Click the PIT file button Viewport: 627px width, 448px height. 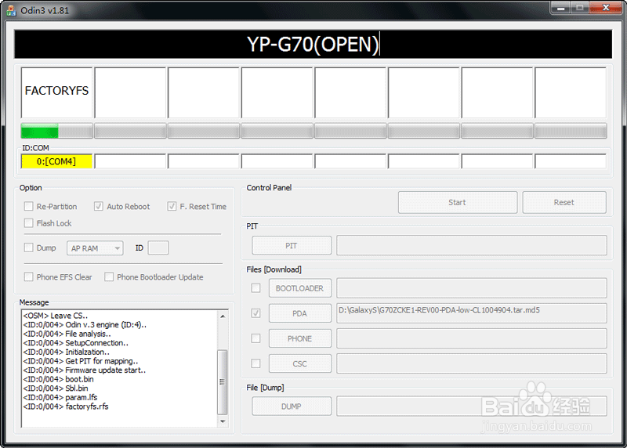(x=292, y=245)
